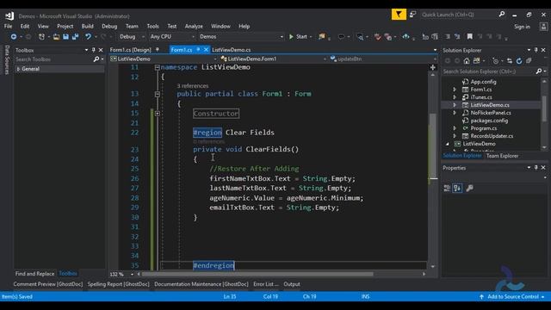Image resolution: width=551 pixels, height=310 pixels.
Task: Click the Sign in link
Action: point(522,27)
